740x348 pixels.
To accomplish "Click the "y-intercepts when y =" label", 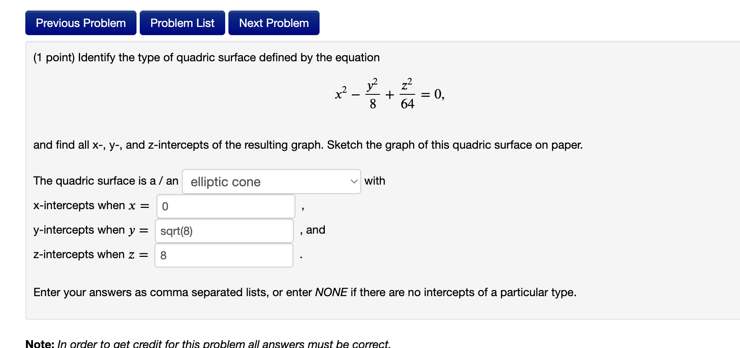I will 90,230.
